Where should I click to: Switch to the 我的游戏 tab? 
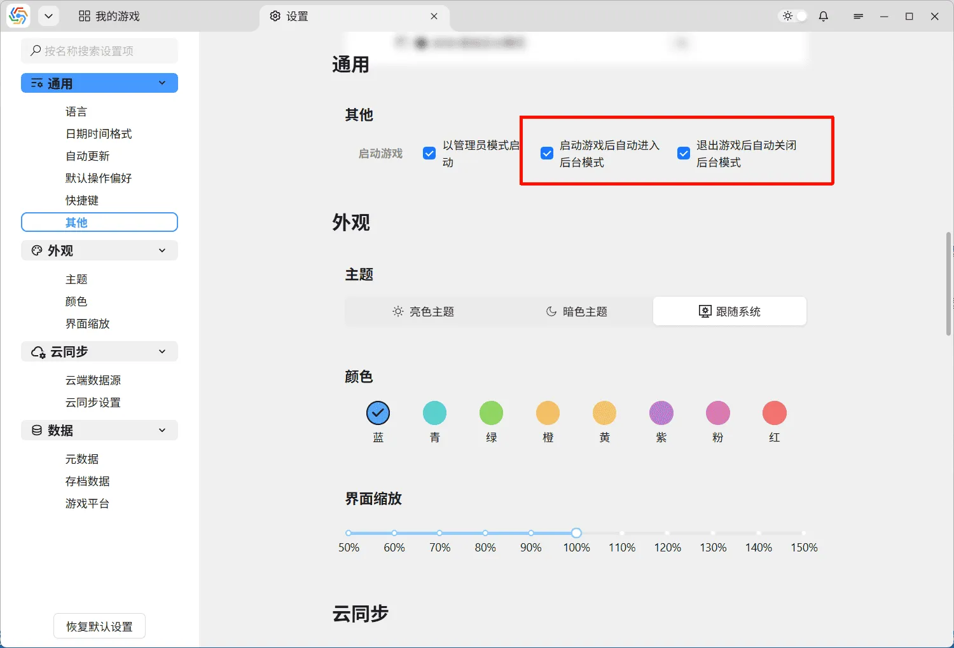(x=109, y=16)
